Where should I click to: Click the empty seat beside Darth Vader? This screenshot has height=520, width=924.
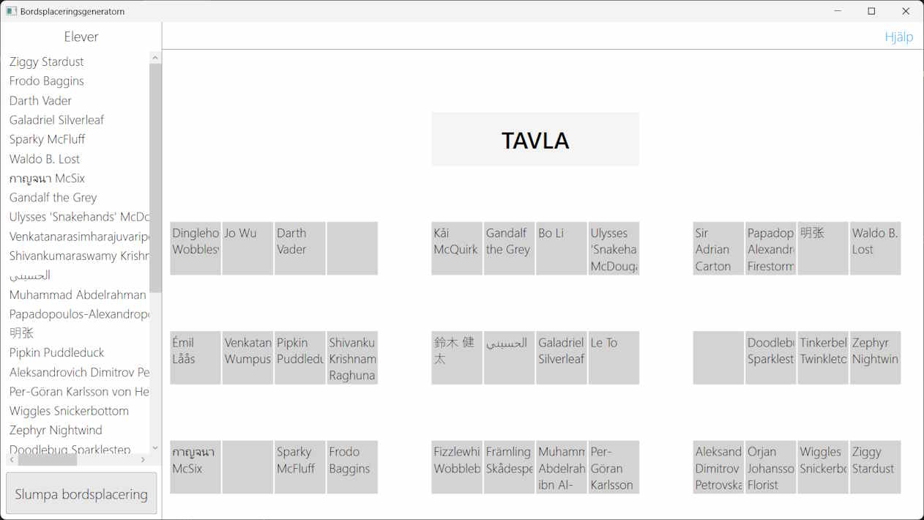[x=352, y=248]
